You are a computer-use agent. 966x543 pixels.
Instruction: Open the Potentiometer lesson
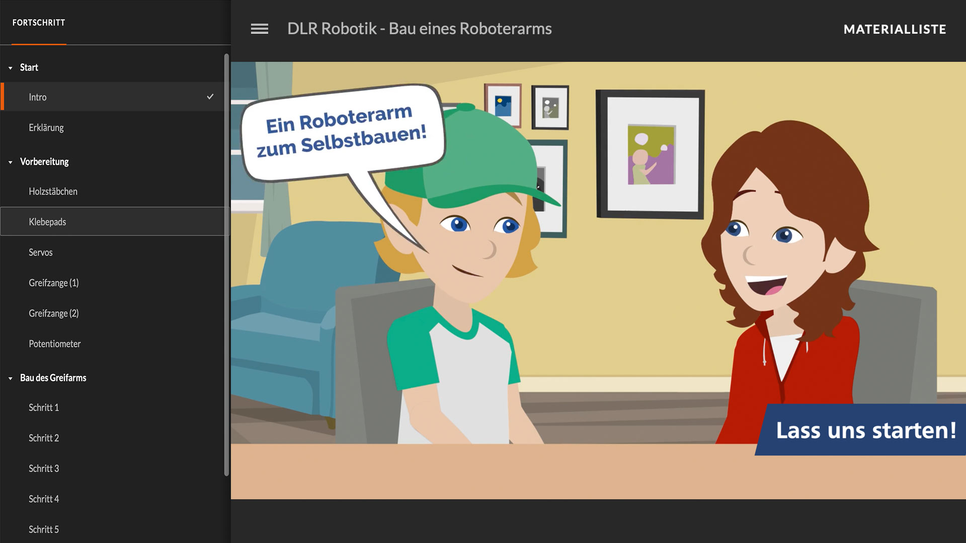(x=55, y=343)
